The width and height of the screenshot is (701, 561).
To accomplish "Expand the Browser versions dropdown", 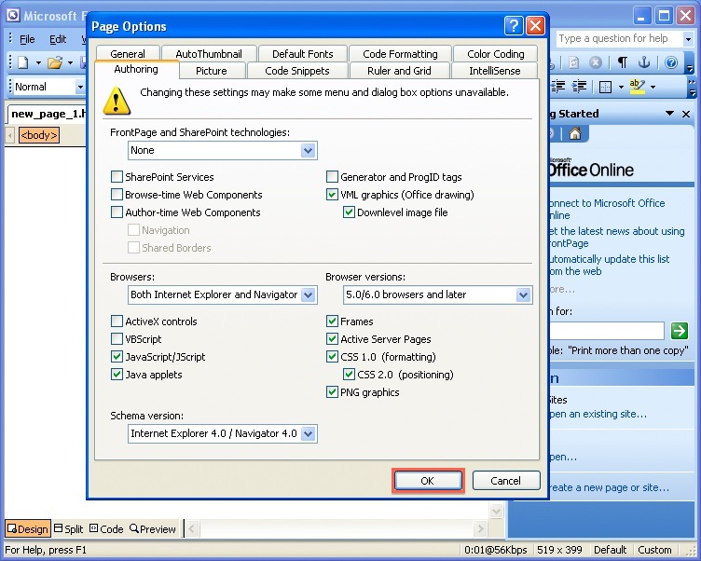I will pos(522,294).
